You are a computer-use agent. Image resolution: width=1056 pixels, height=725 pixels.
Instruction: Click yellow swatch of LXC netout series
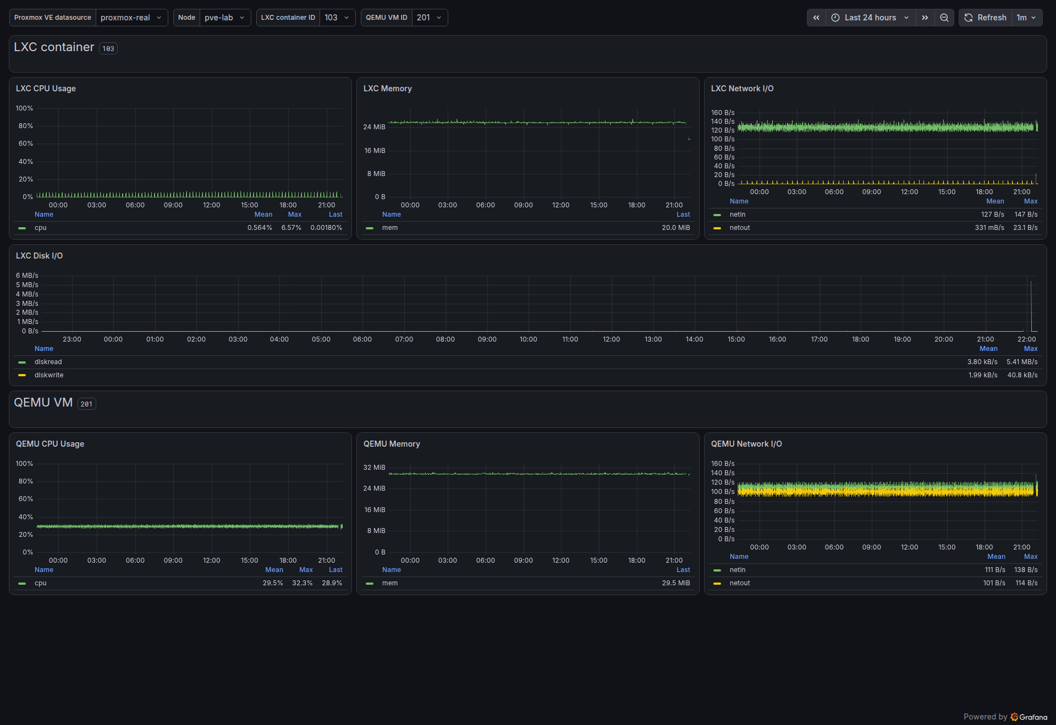point(717,228)
